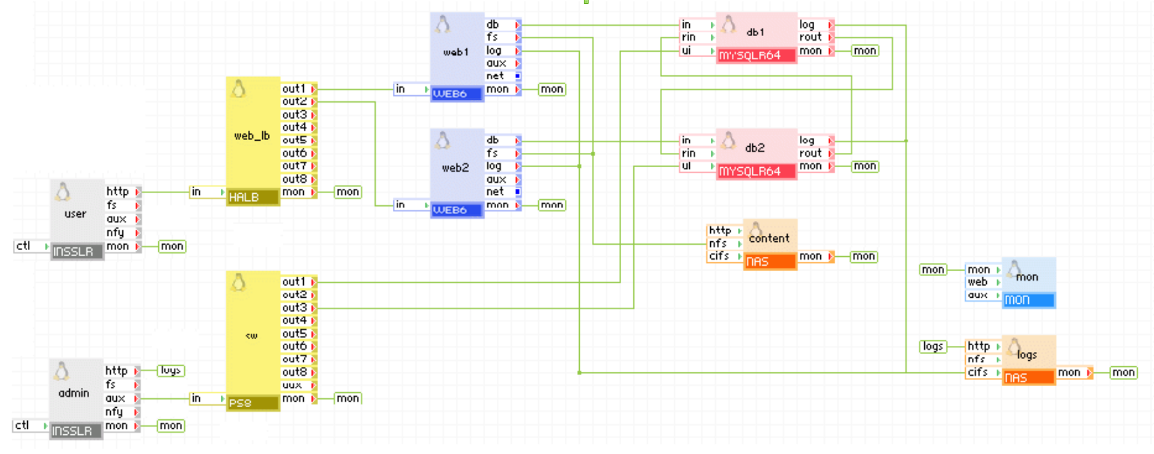Click the ctl input on admin gateway

point(31,425)
